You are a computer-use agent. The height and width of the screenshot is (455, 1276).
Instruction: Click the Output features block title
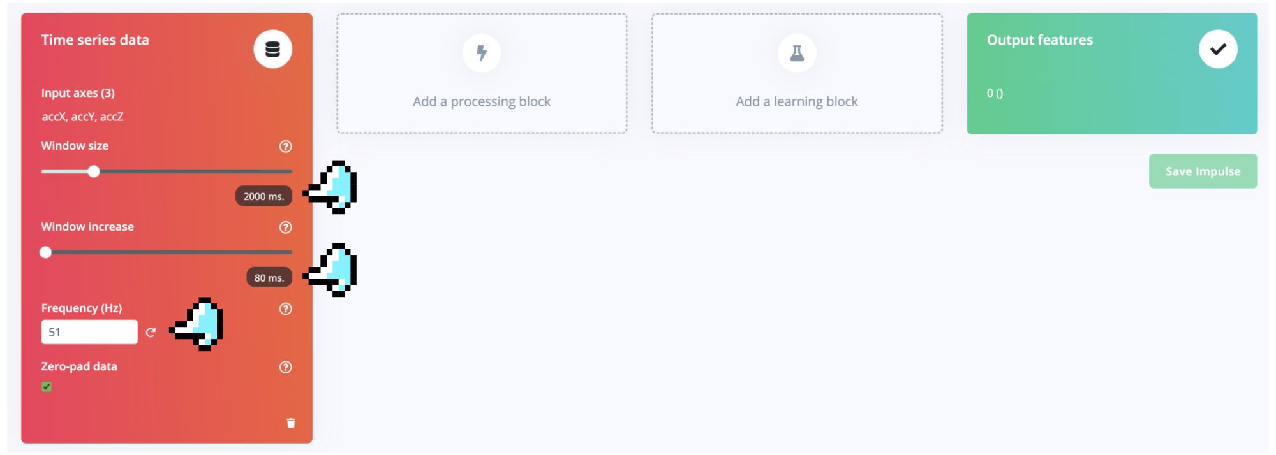(x=1040, y=40)
